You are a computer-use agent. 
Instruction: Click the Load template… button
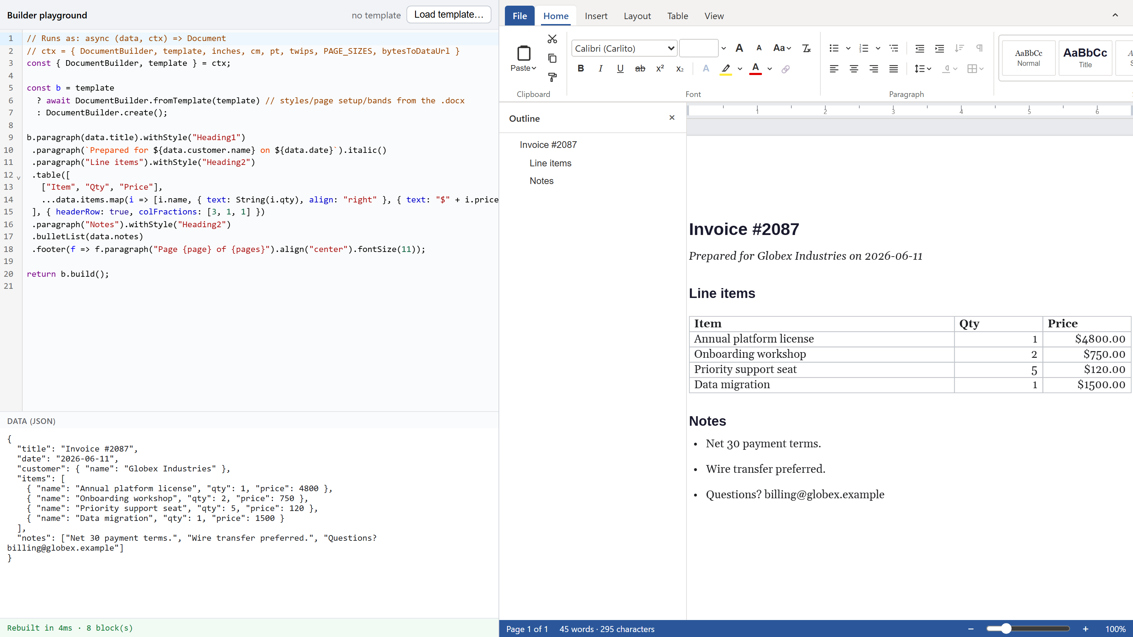point(449,15)
